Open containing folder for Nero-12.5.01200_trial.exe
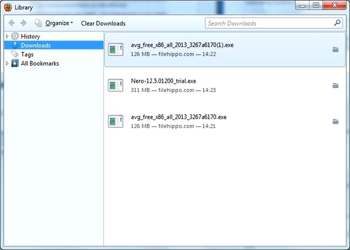350x250 pixels. click(335, 86)
